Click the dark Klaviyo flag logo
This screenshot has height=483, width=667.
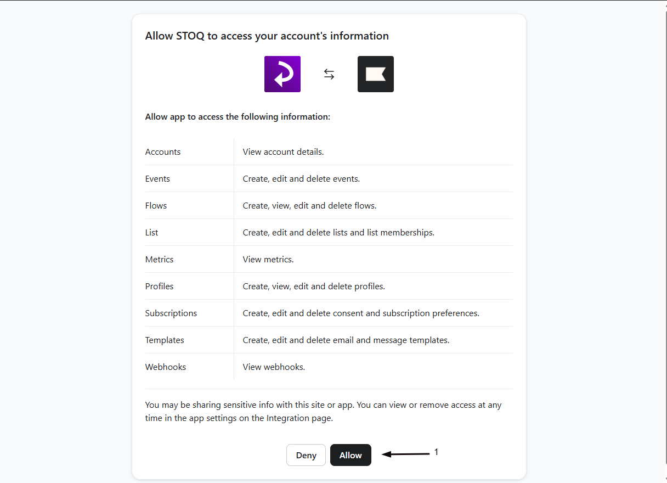[376, 74]
